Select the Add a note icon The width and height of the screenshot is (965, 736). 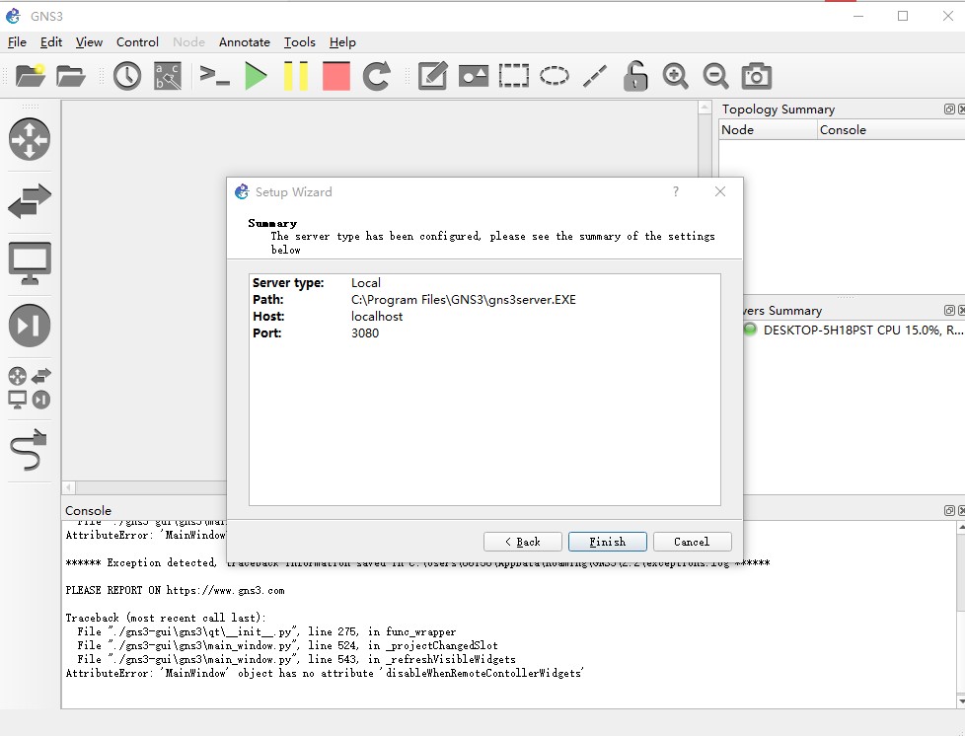pyautogui.click(x=432, y=76)
